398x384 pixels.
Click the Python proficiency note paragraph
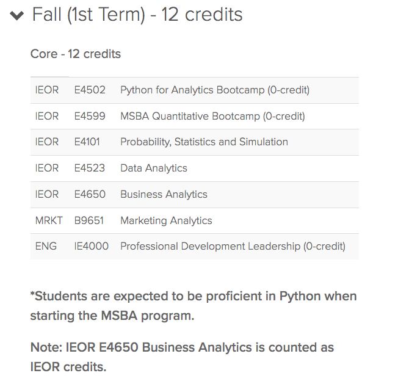pos(194,306)
